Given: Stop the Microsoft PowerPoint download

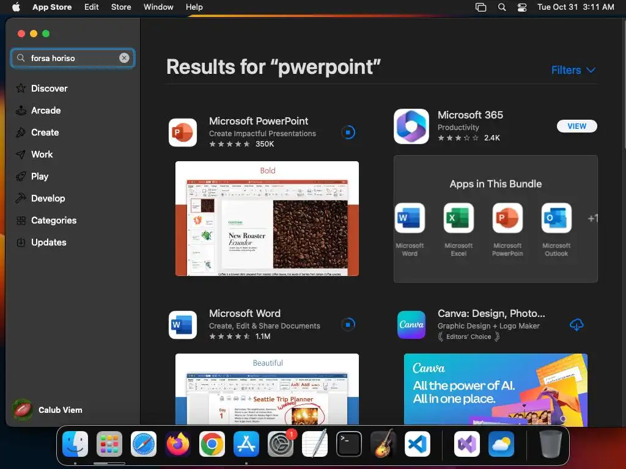Looking at the screenshot, I should [x=348, y=132].
